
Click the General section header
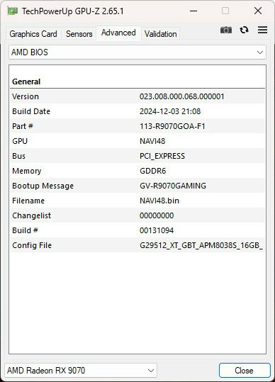pos(26,82)
